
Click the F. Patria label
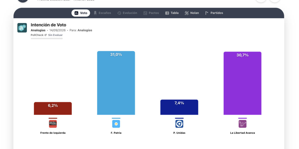(x=116, y=133)
